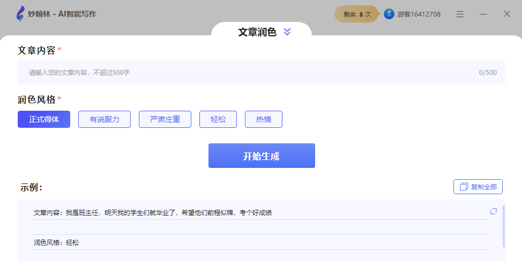Click the 文章内容 section label
Viewport: 522px width, 261px height.
36,50
